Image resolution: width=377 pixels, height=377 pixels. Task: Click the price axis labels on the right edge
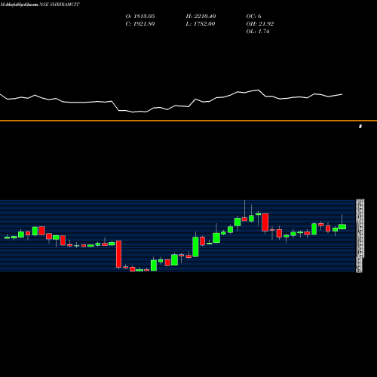(x=360, y=236)
